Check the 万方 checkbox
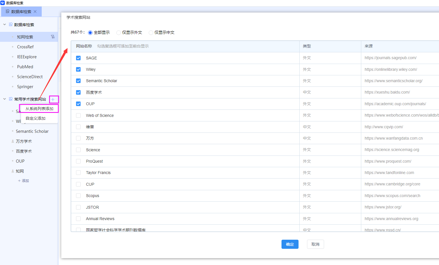The image size is (439, 265). click(78, 138)
